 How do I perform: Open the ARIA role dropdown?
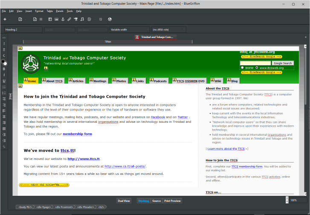click(x=168, y=30)
